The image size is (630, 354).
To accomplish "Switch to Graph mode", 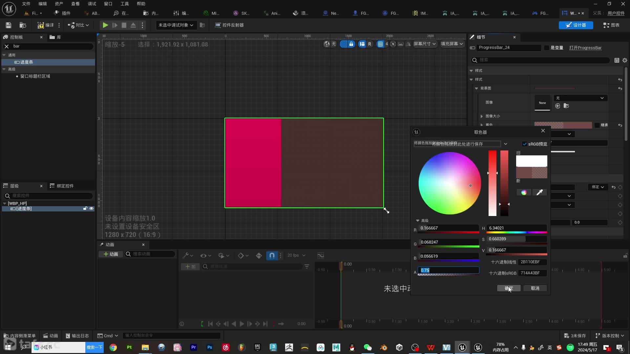I will [x=611, y=25].
